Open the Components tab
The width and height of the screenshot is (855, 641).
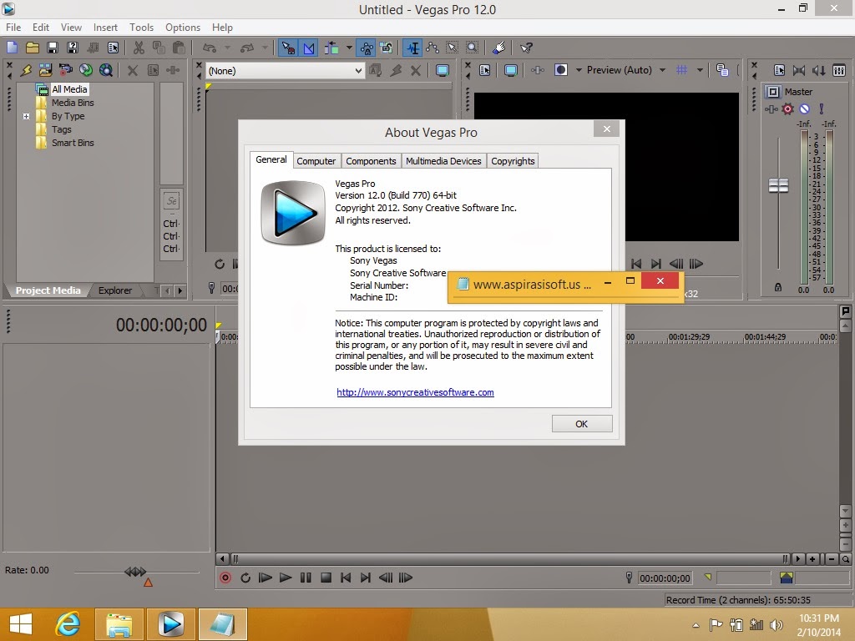click(x=371, y=161)
